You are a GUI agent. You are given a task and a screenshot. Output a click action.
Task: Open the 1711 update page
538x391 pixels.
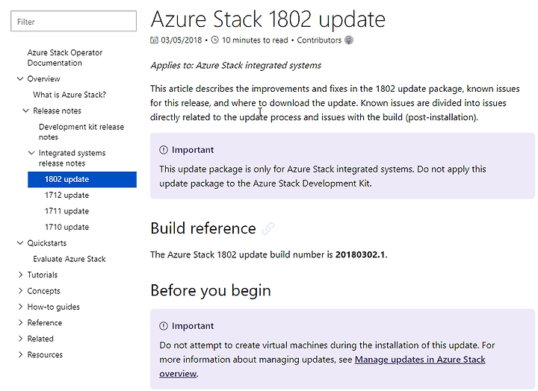[x=67, y=211]
